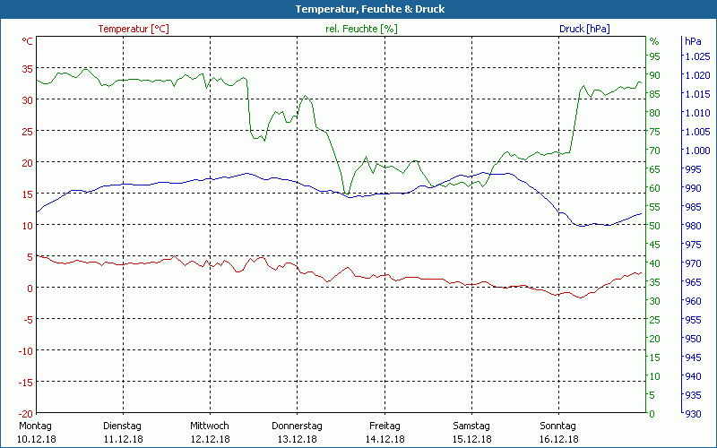This screenshot has width=717, height=448.
Task: Select the red 'Temperatur [°C]' legend label
Action: [134, 29]
